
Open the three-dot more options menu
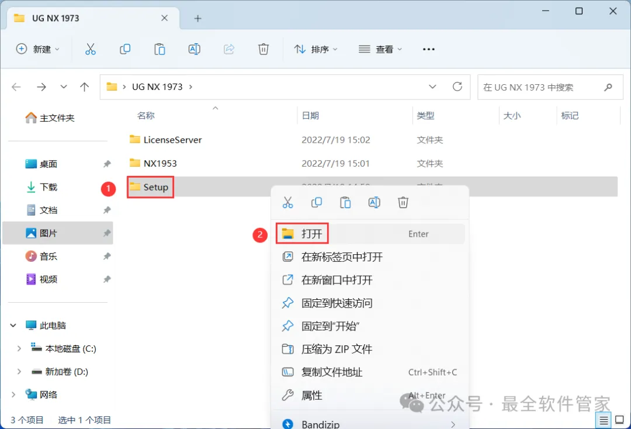[429, 49]
